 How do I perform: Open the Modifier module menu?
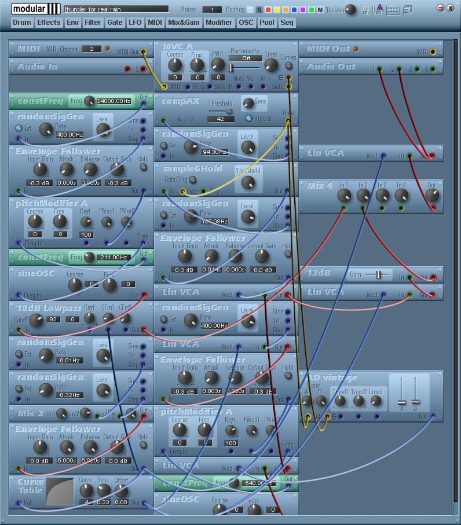219,23
